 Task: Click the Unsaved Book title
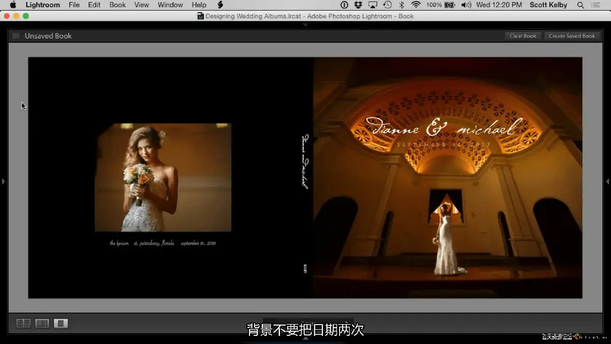[48, 36]
